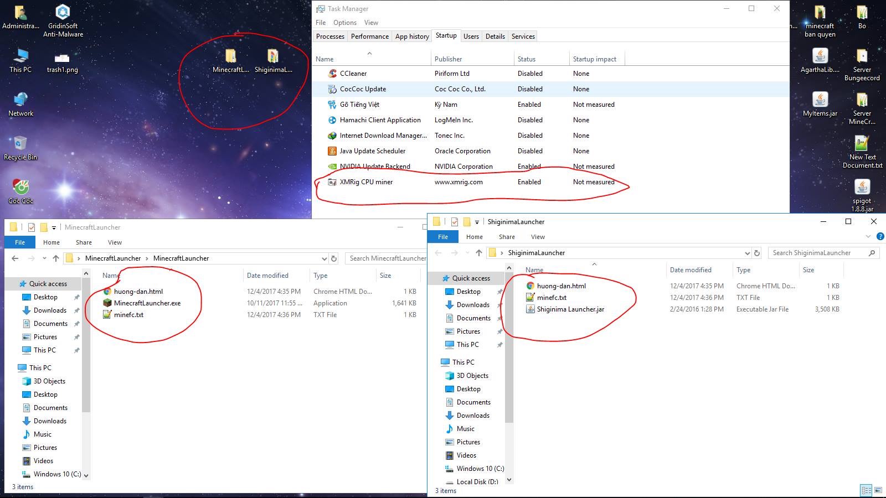The height and width of the screenshot is (498, 886).
Task: Select MinecraftLauncher.exe in the MinecraftLauncher window
Action: tap(147, 303)
